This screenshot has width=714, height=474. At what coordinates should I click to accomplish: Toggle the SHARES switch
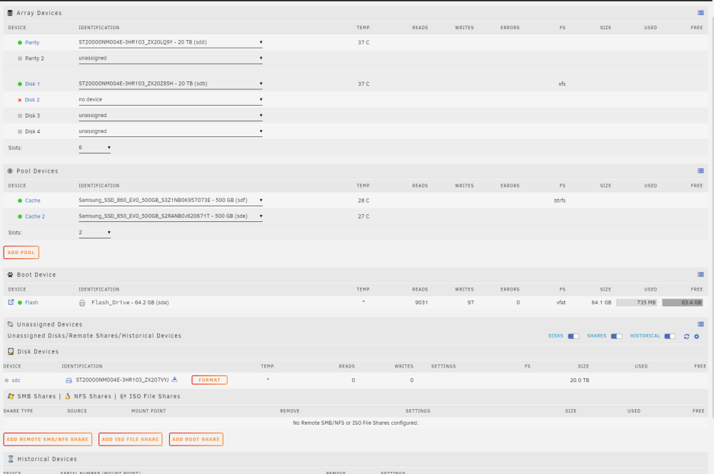click(x=616, y=336)
